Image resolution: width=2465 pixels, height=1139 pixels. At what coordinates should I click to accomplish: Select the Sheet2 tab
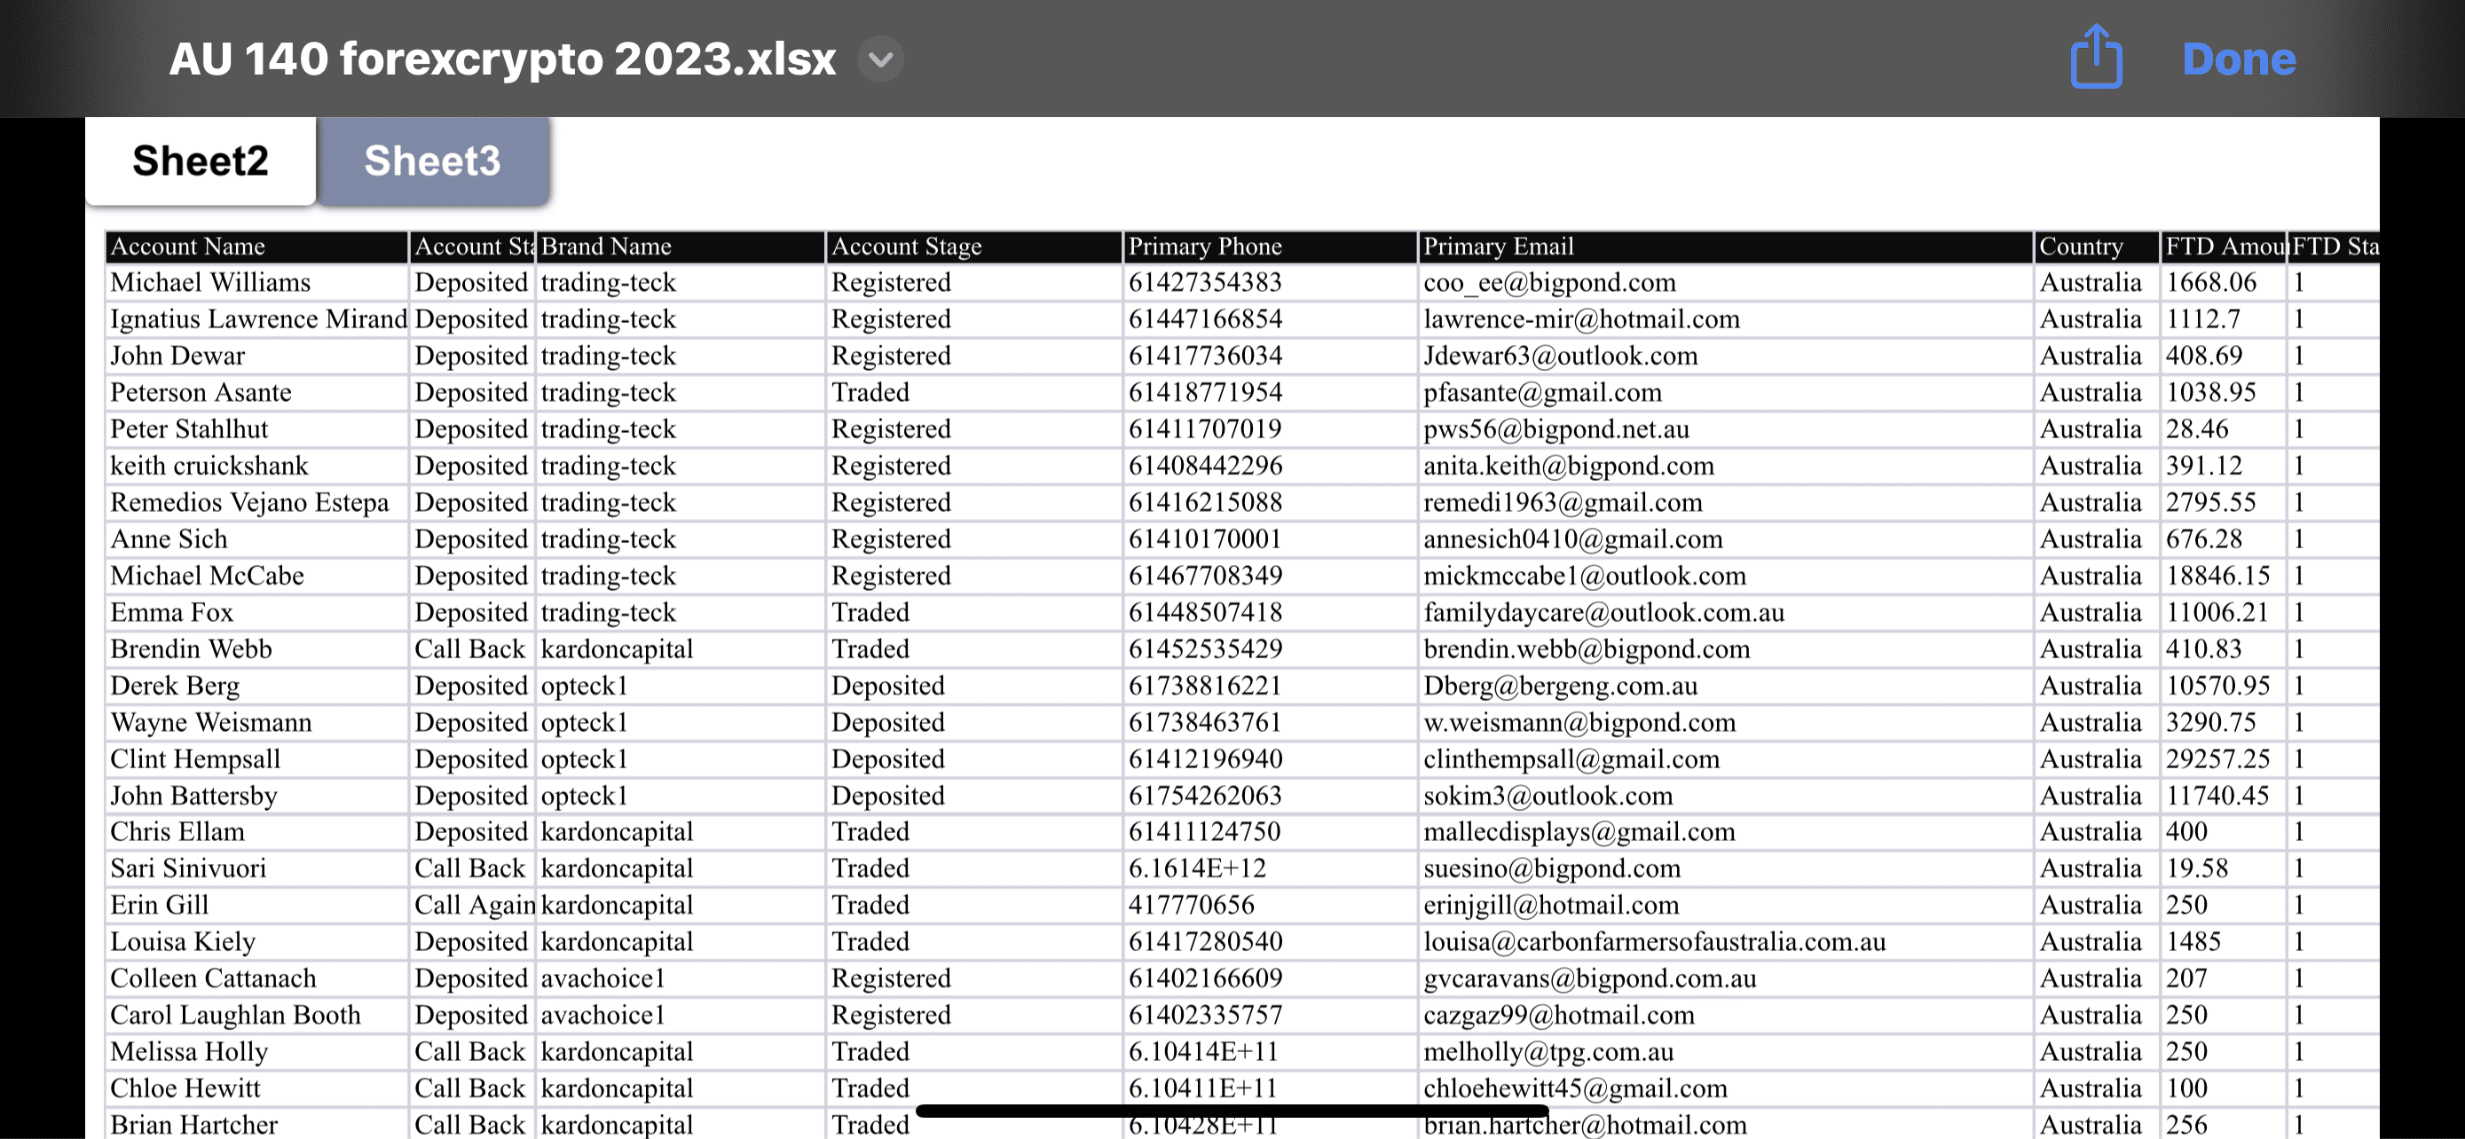(x=201, y=159)
